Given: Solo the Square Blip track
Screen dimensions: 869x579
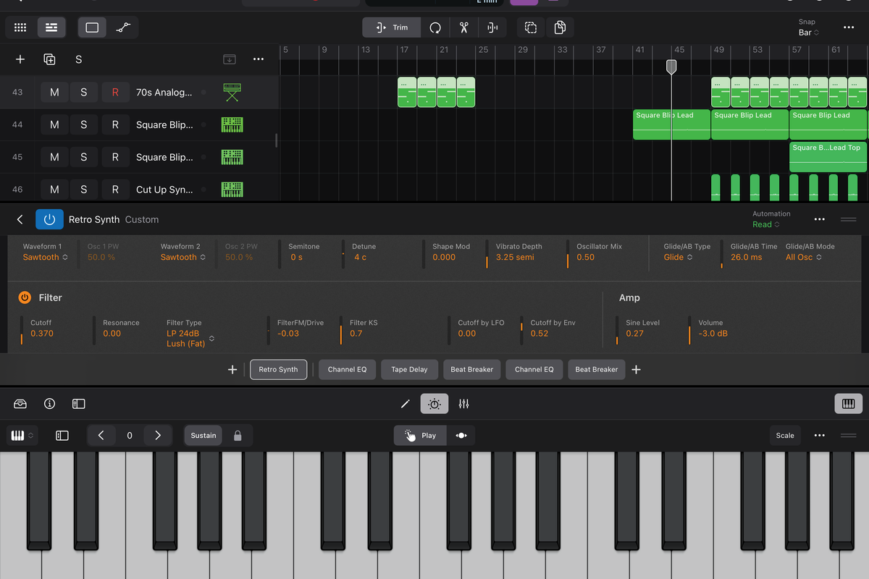Looking at the screenshot, I should (x=83, y=124).
